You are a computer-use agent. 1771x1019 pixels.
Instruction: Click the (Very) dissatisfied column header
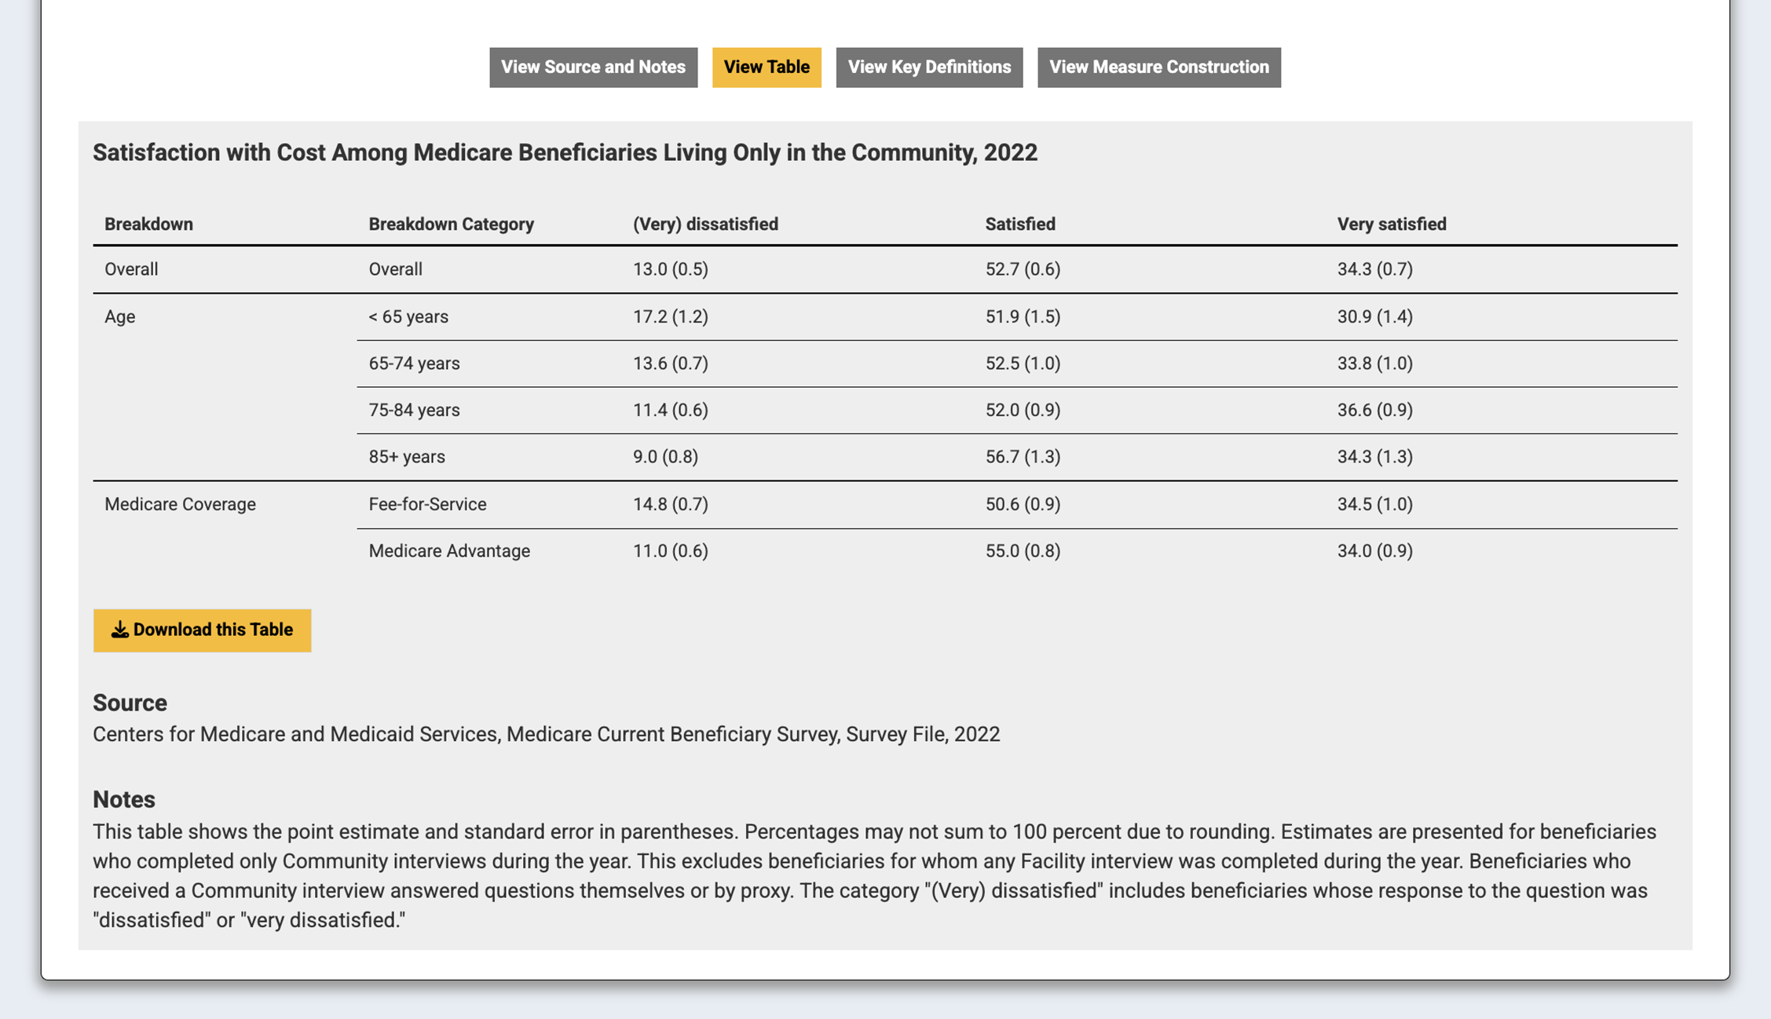(704, 225)
